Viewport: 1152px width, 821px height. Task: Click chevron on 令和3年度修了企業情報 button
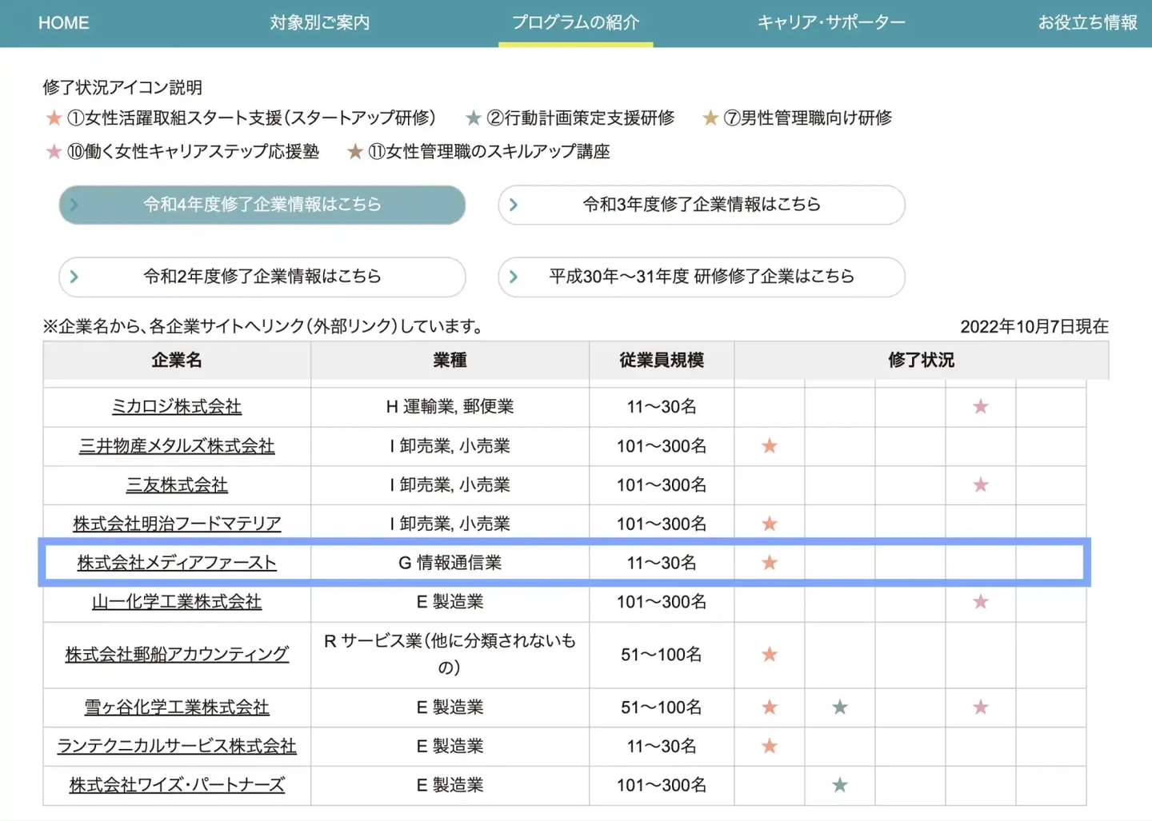click(x=514, y=205)
